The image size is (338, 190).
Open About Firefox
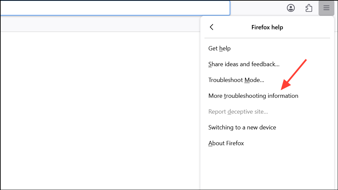click(226, 143)
